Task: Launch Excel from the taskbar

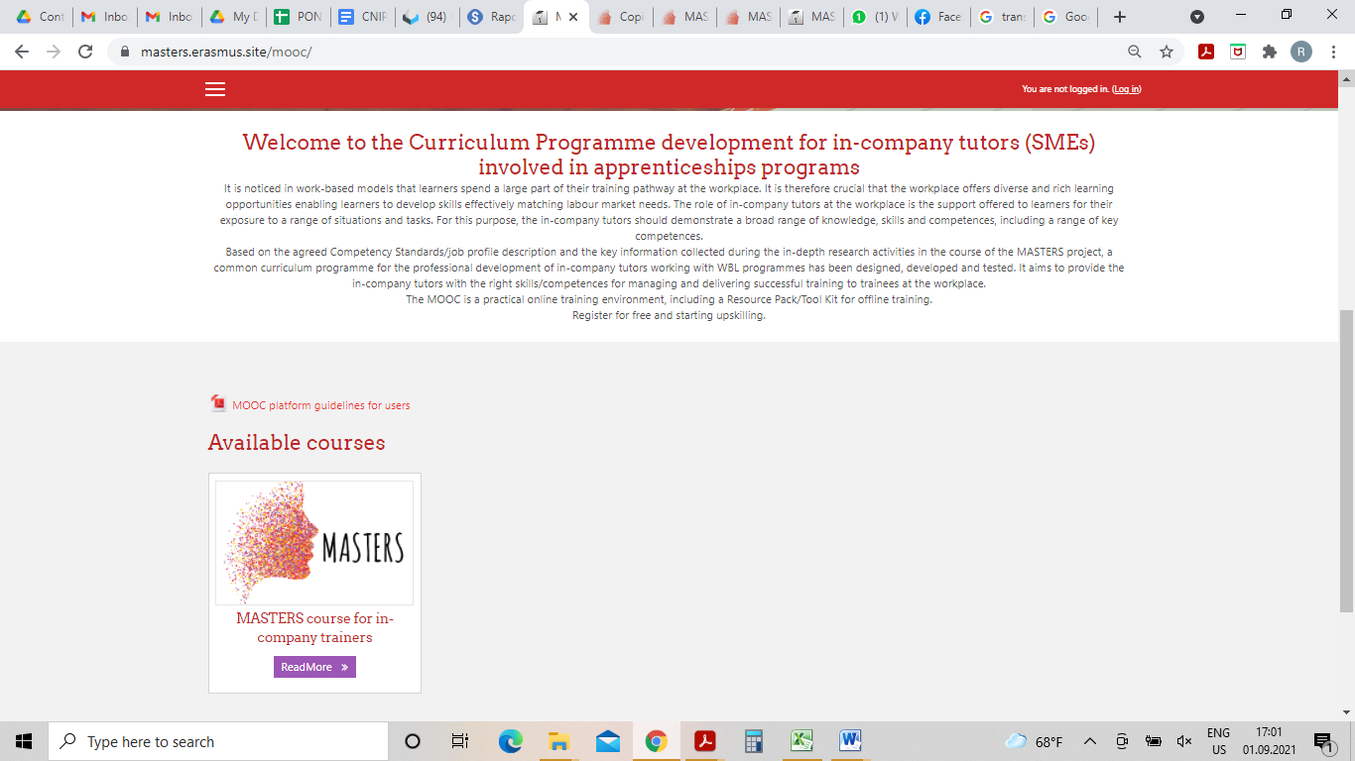Action: click(x=801, y=741)
